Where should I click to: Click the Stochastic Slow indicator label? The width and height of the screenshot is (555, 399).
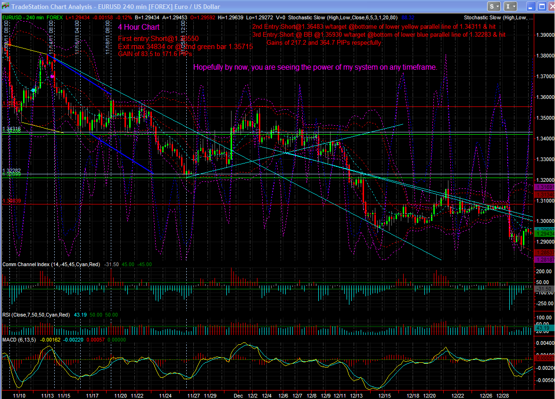pos(343,17)
